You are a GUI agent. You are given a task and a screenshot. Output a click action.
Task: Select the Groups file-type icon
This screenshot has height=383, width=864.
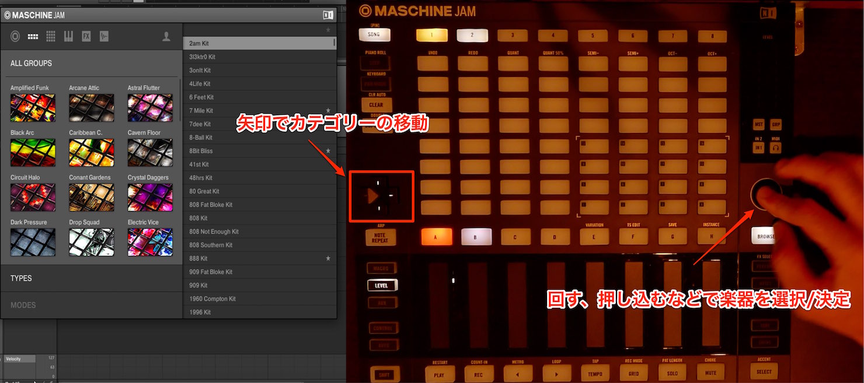tap(33, 37)
